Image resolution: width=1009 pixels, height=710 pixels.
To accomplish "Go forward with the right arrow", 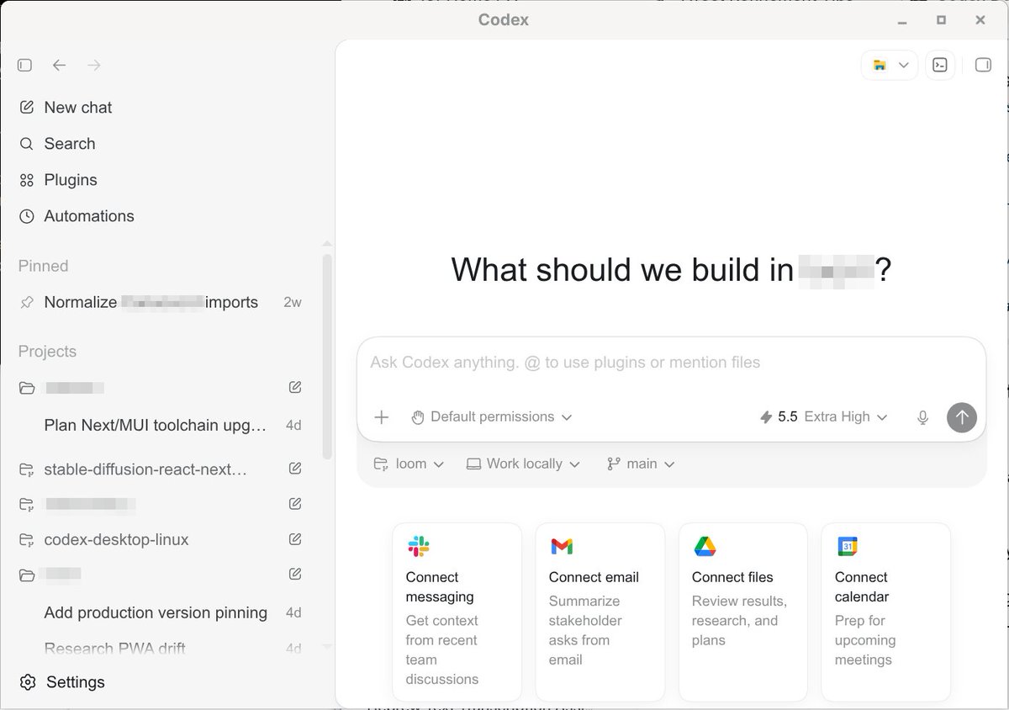I will (x=94, y=65).
